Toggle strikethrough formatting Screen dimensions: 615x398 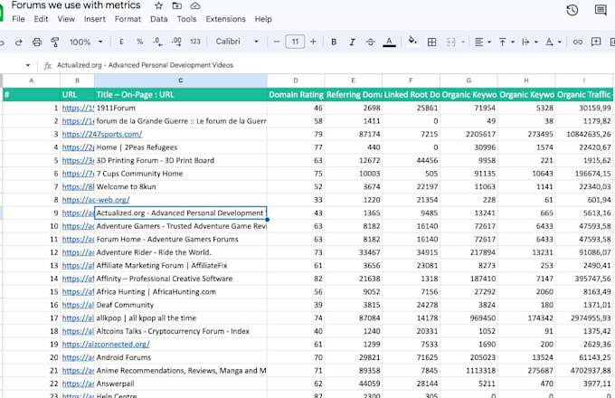pos(370,42)
